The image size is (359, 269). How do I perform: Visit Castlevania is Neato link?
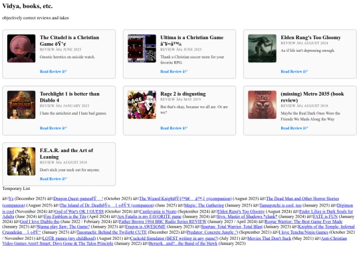coord(158,212)
